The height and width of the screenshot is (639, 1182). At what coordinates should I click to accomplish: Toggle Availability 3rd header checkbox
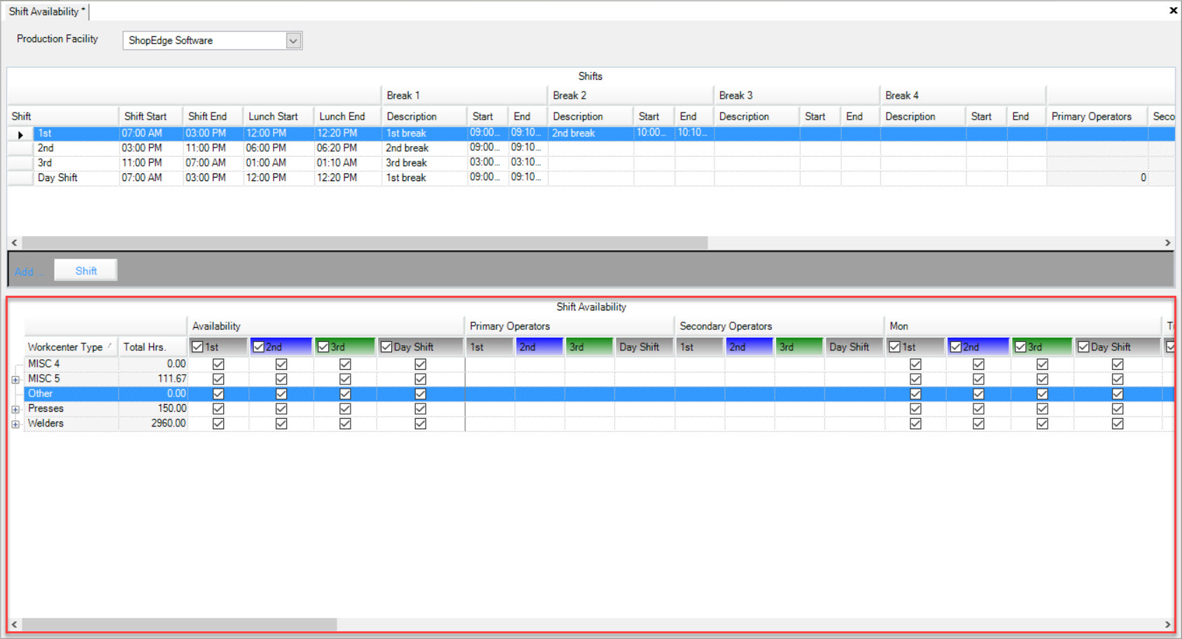point(323,347)
